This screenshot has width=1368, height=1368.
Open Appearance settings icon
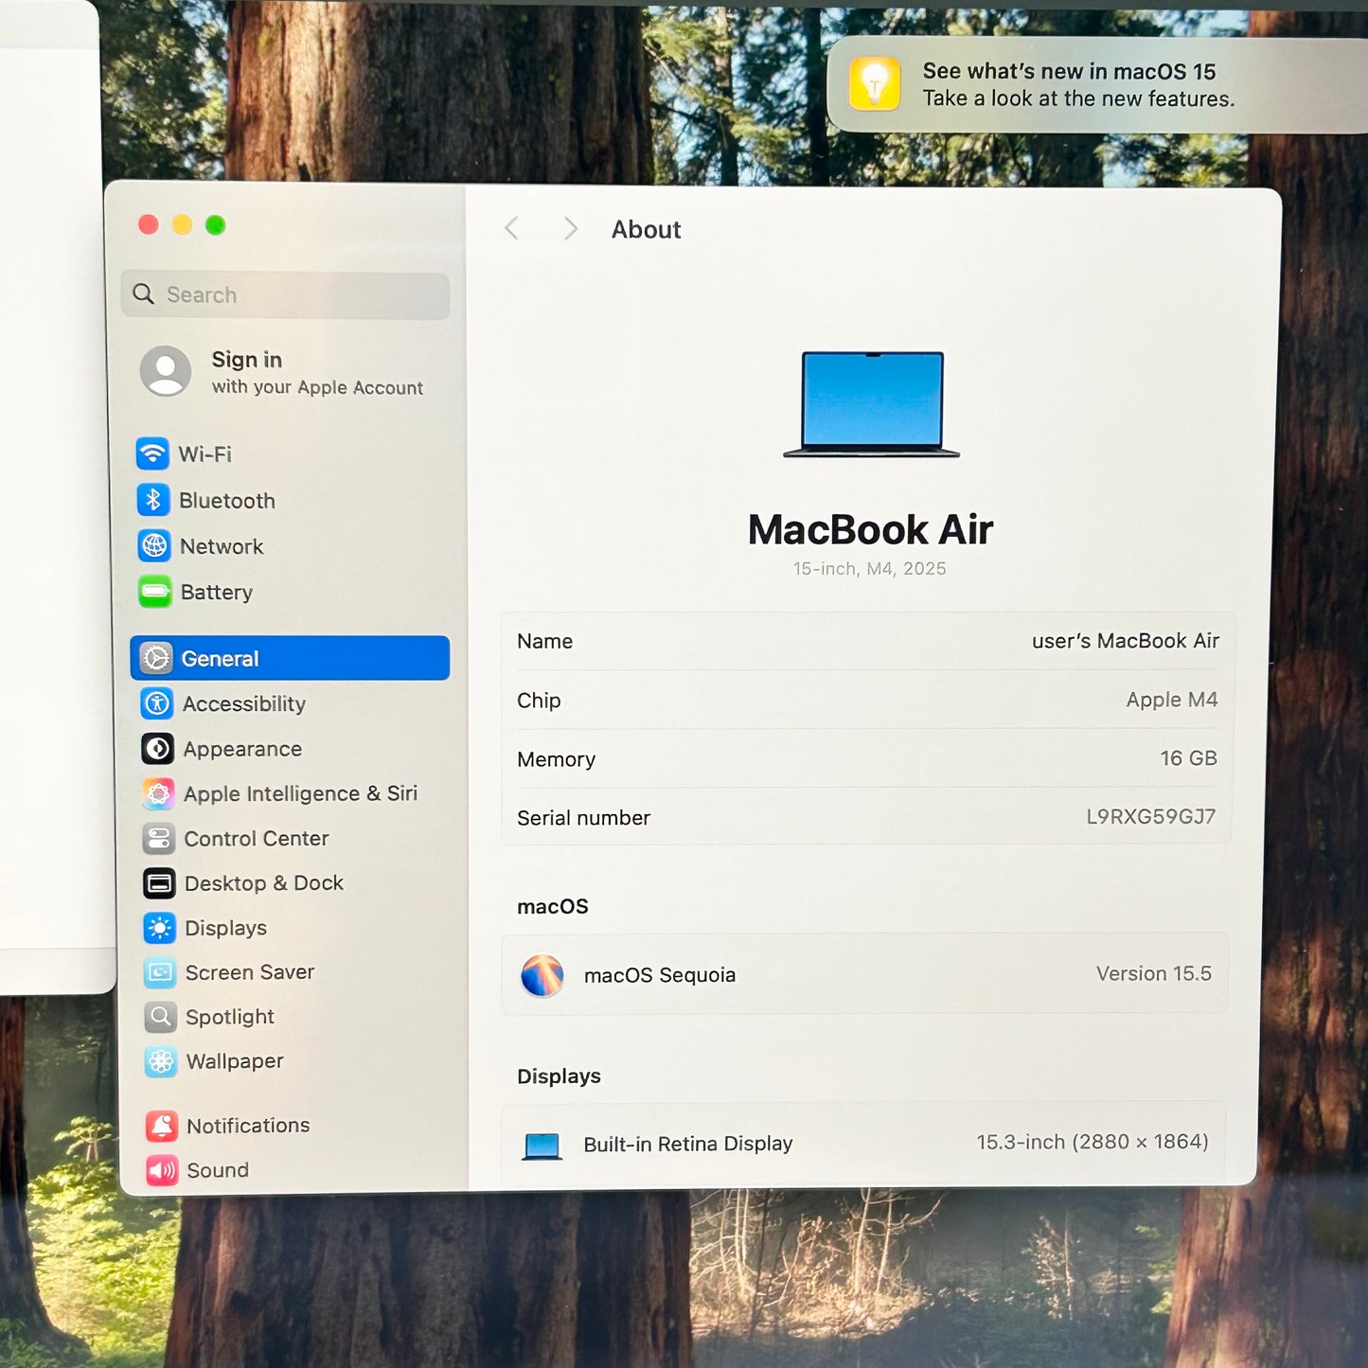tap(159, 749)
